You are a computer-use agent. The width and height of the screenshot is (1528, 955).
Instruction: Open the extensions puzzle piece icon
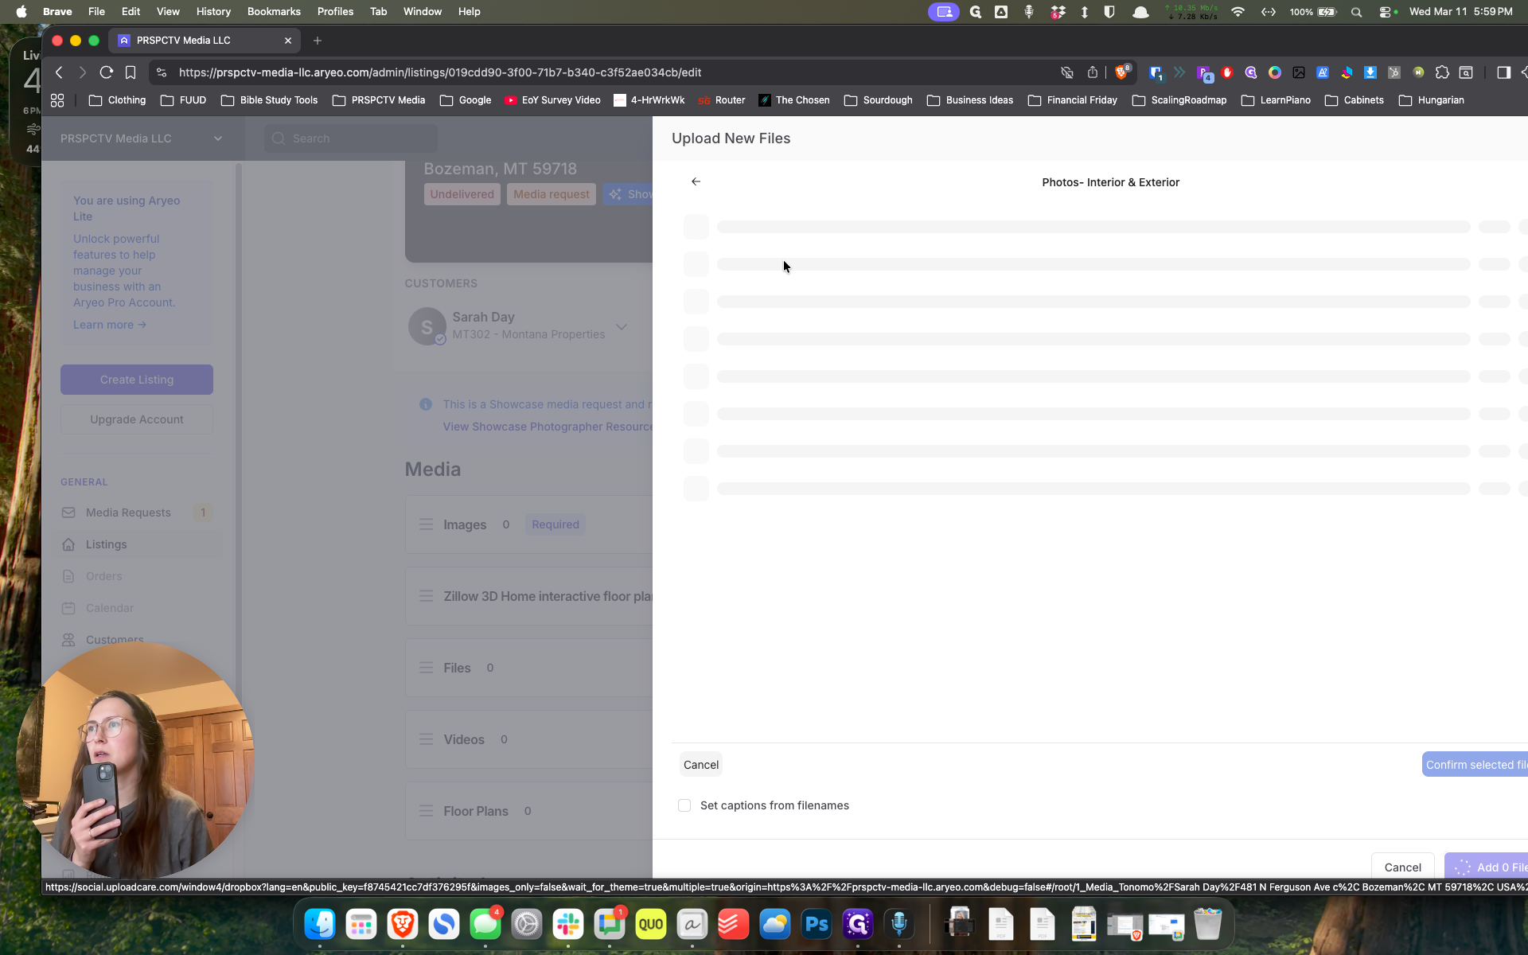1442,72
